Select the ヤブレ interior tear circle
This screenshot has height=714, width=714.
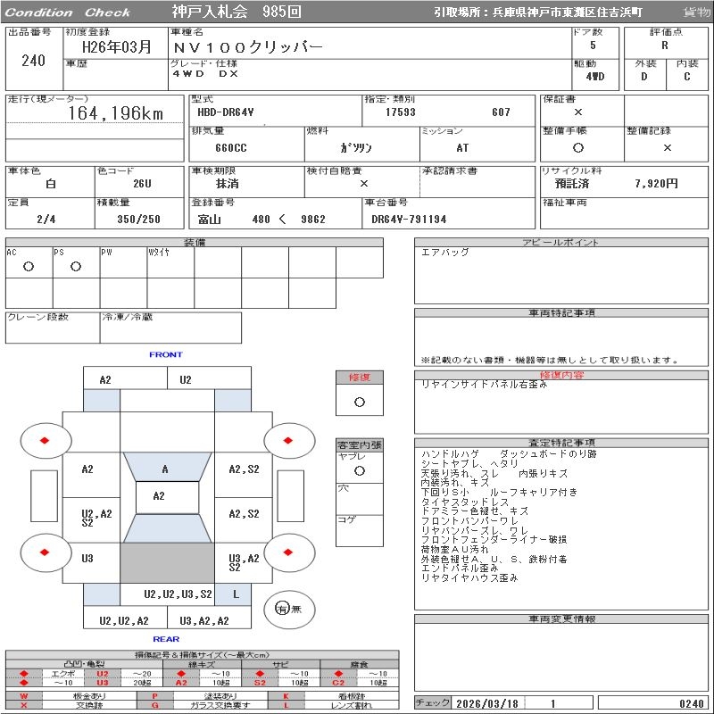click(x=360, y=469)
